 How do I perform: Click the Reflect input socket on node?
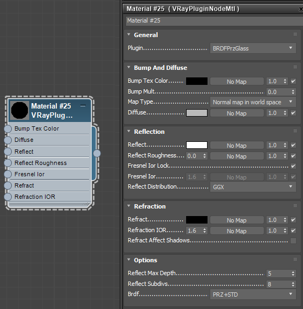pyautogui.click(x=8, y=152)
